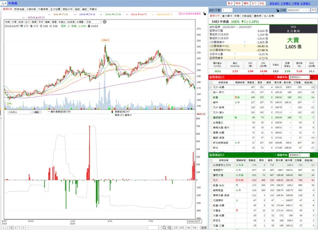Image resolution: width=318 pixels, height=230 pixels.
Task: Click the help icon in 區間賣超15 header
Action: pos(275,155)
